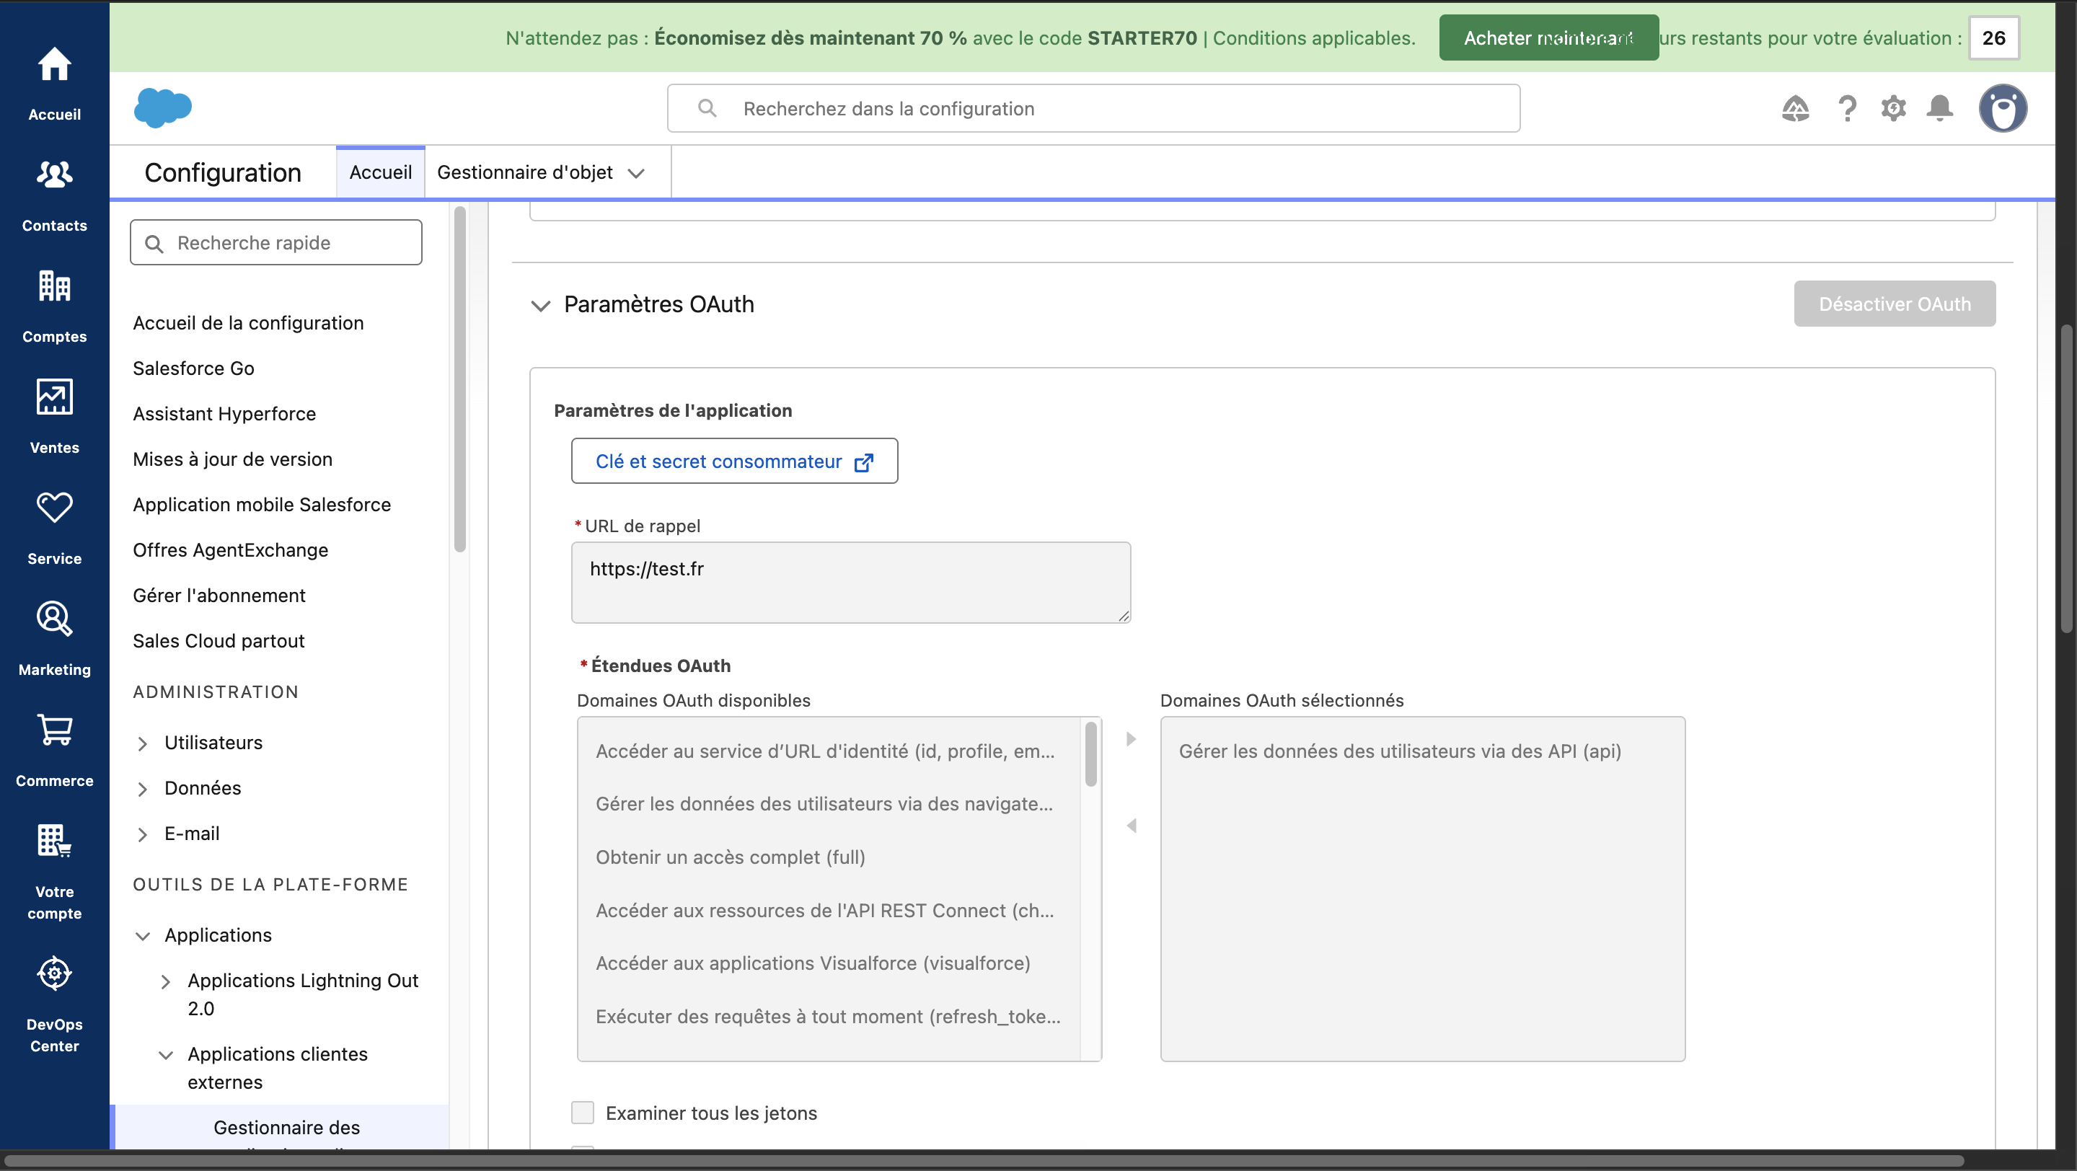Expand the Utilisateurs tree item
This screenshot has height=1171, width=2077.
(x=143, y=743)
